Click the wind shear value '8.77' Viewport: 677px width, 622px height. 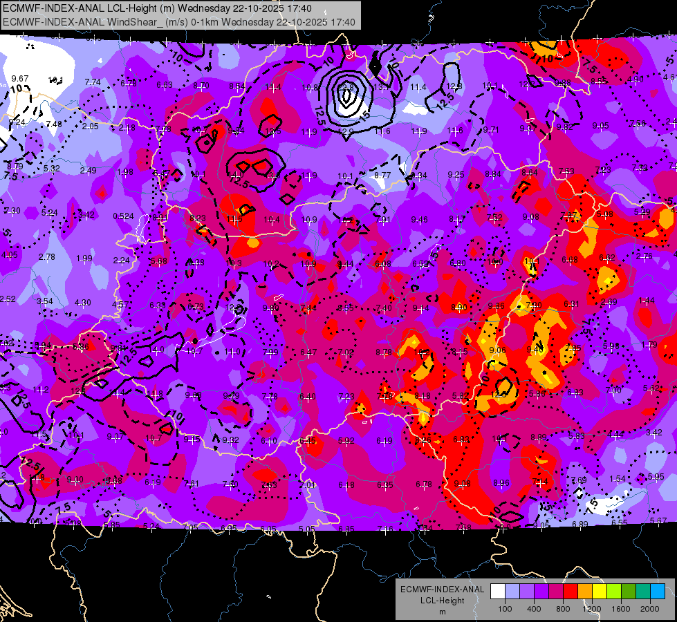[x=382, y=176]
